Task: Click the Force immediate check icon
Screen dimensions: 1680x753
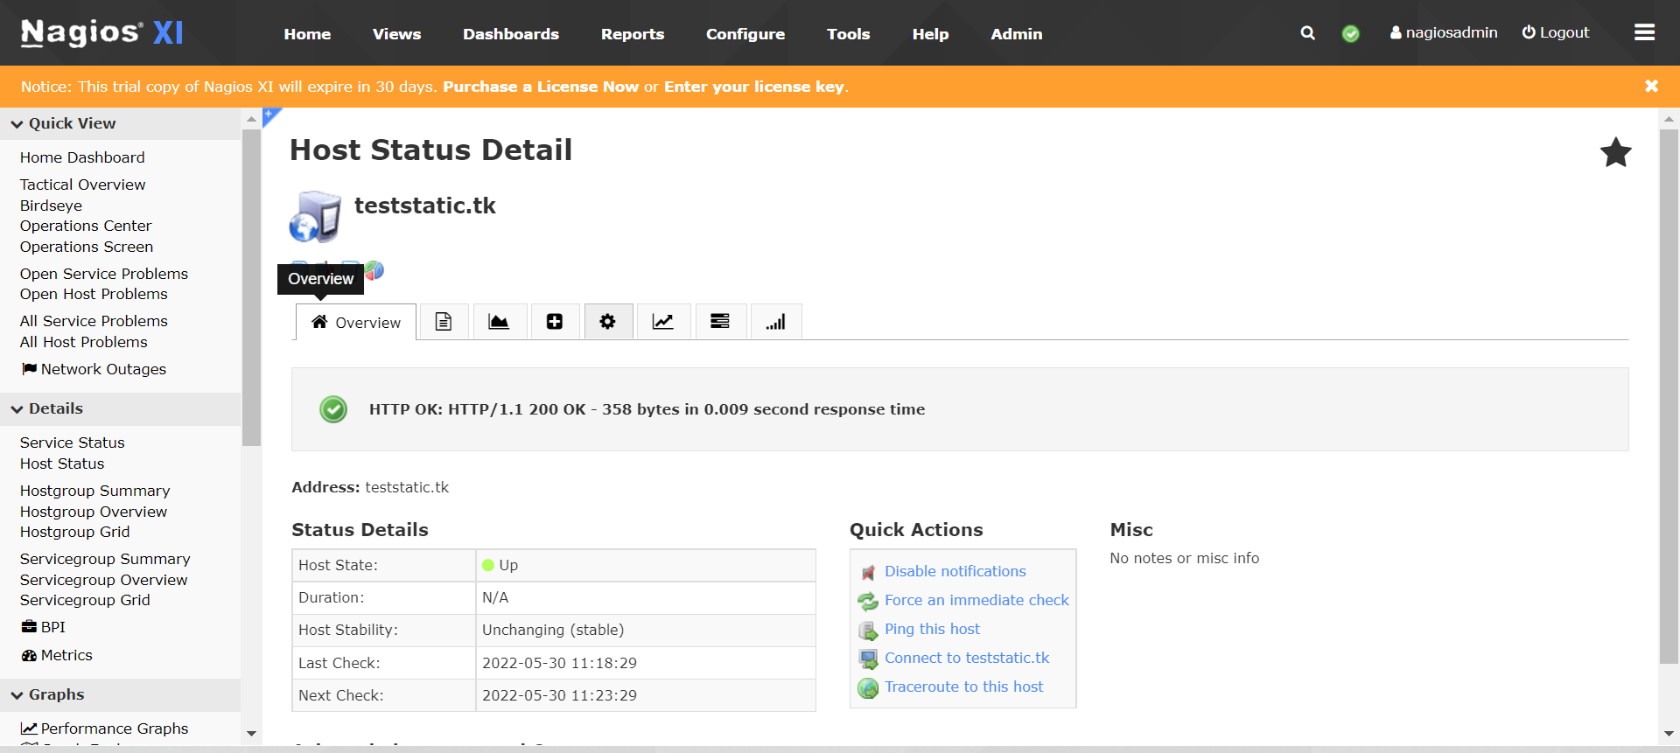Action: 868,601
